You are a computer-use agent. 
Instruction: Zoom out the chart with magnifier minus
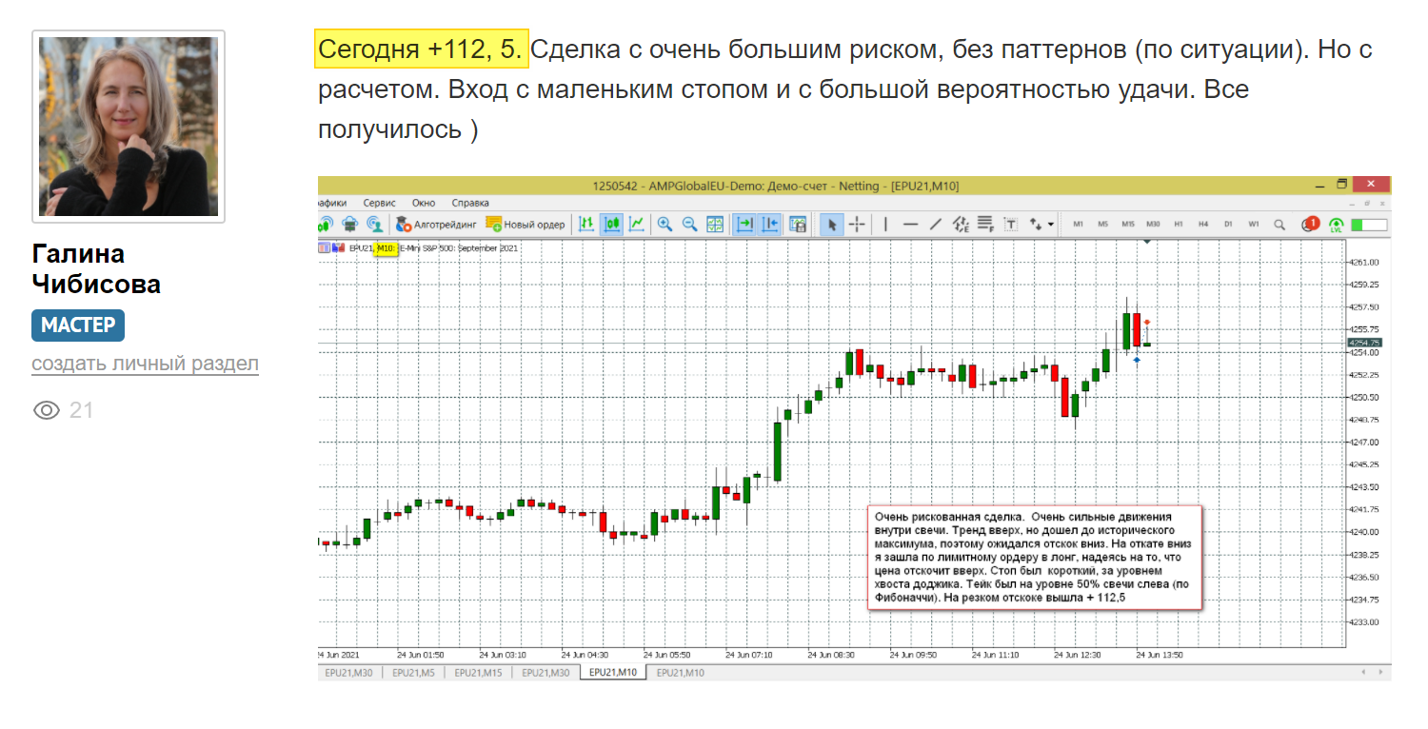(689, 225)
